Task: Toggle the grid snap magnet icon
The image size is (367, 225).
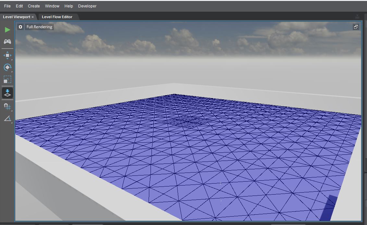Action: click(x=7, y=107)
